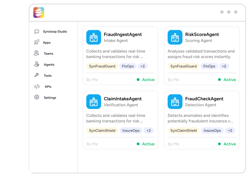Click the code brackets icon for APIs
This screenshot has width=251, height=177.
pyautogui.click(x=37, y=86)
